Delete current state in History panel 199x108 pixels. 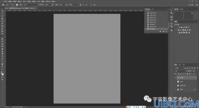(x=166, y=31)
